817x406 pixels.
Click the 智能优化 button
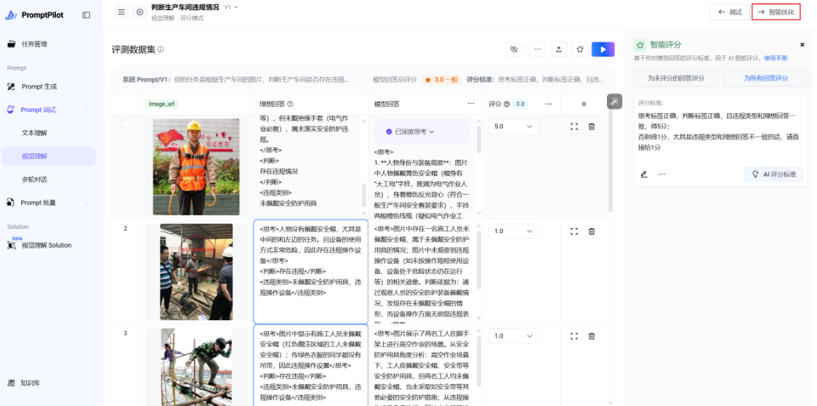(776, 12)
